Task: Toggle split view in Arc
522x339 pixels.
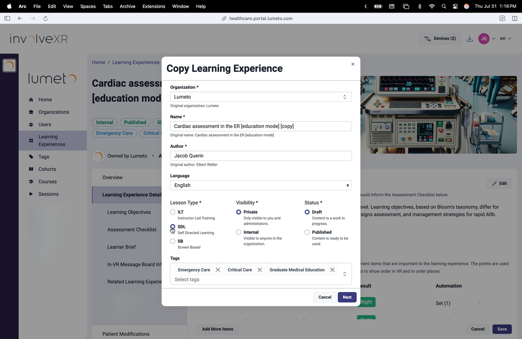Action: click(515, 19)
